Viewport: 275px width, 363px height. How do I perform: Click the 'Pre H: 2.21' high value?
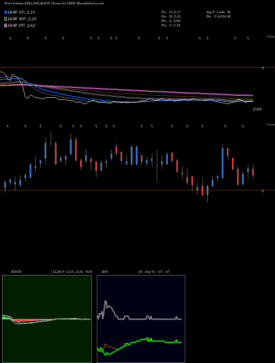click(171, 16)
